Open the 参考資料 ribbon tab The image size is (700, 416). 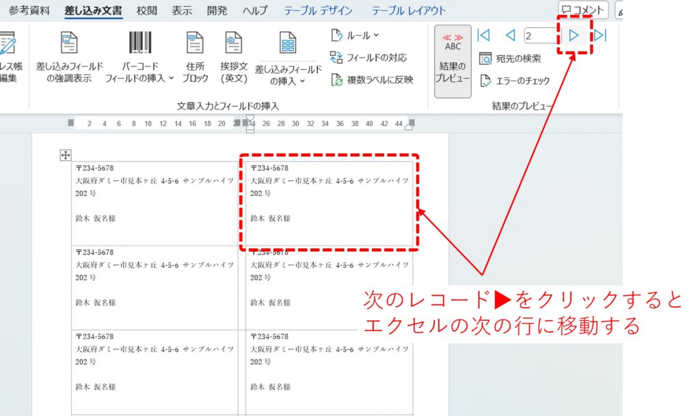[29, 10]
